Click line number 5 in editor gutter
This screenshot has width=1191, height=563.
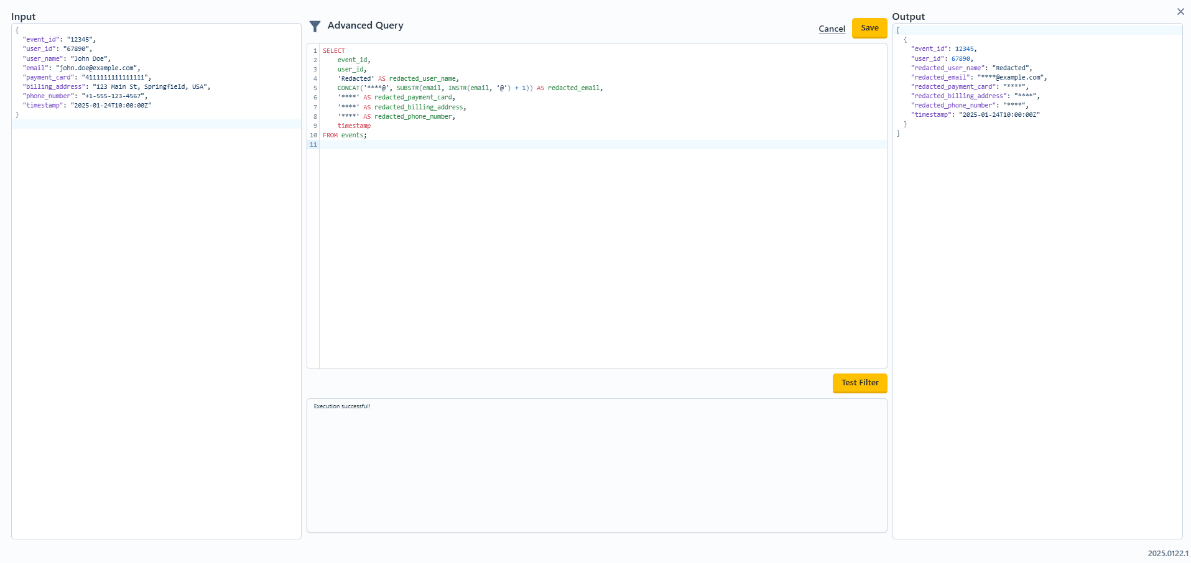[x=315, y=88]
